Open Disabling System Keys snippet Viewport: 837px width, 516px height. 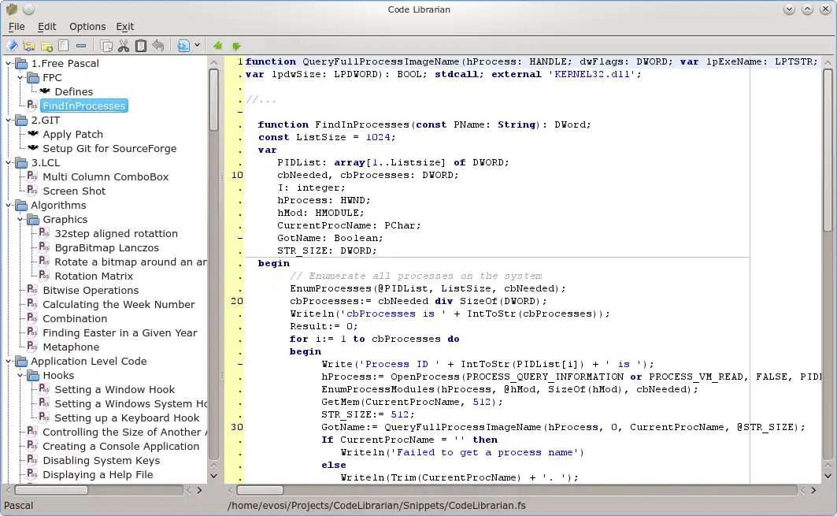[101, 460]
